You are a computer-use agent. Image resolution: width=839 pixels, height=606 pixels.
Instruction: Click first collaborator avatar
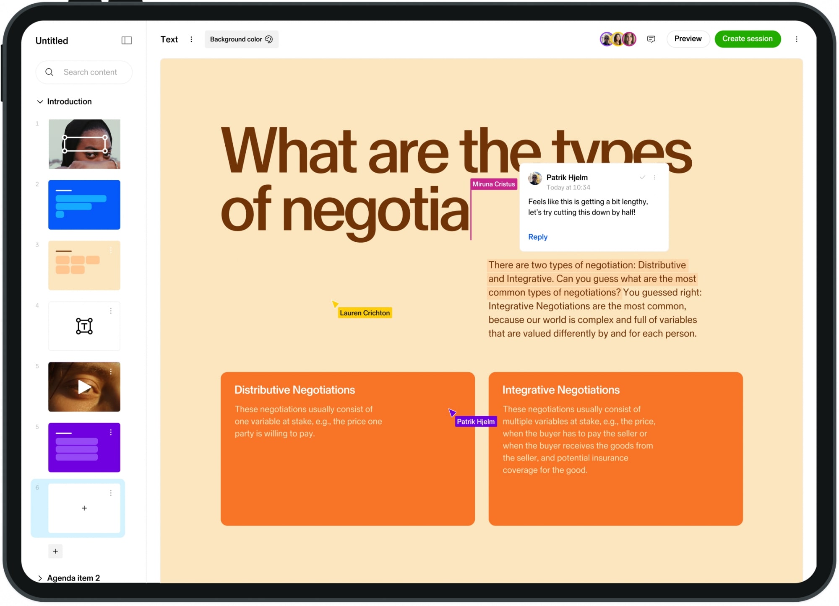pyautogui.click(x=606, y=39)
